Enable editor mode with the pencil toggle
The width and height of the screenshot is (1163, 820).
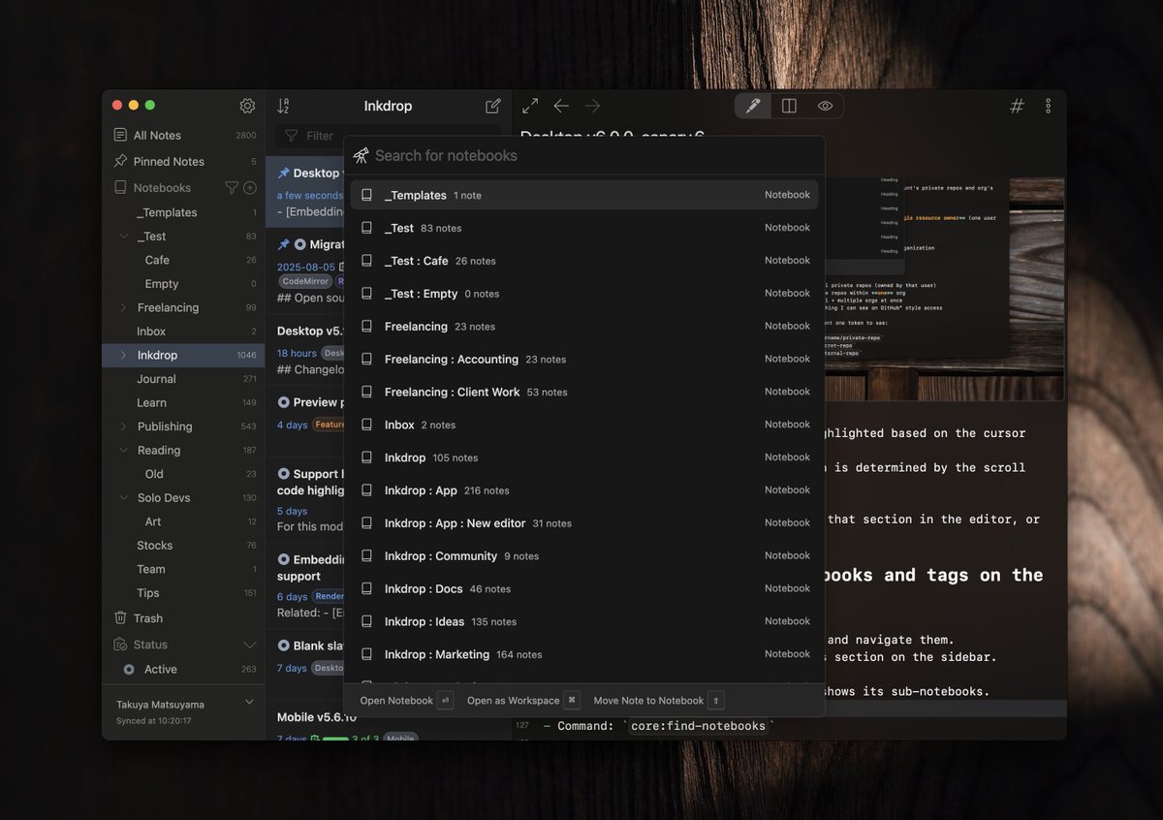point(753,105)
